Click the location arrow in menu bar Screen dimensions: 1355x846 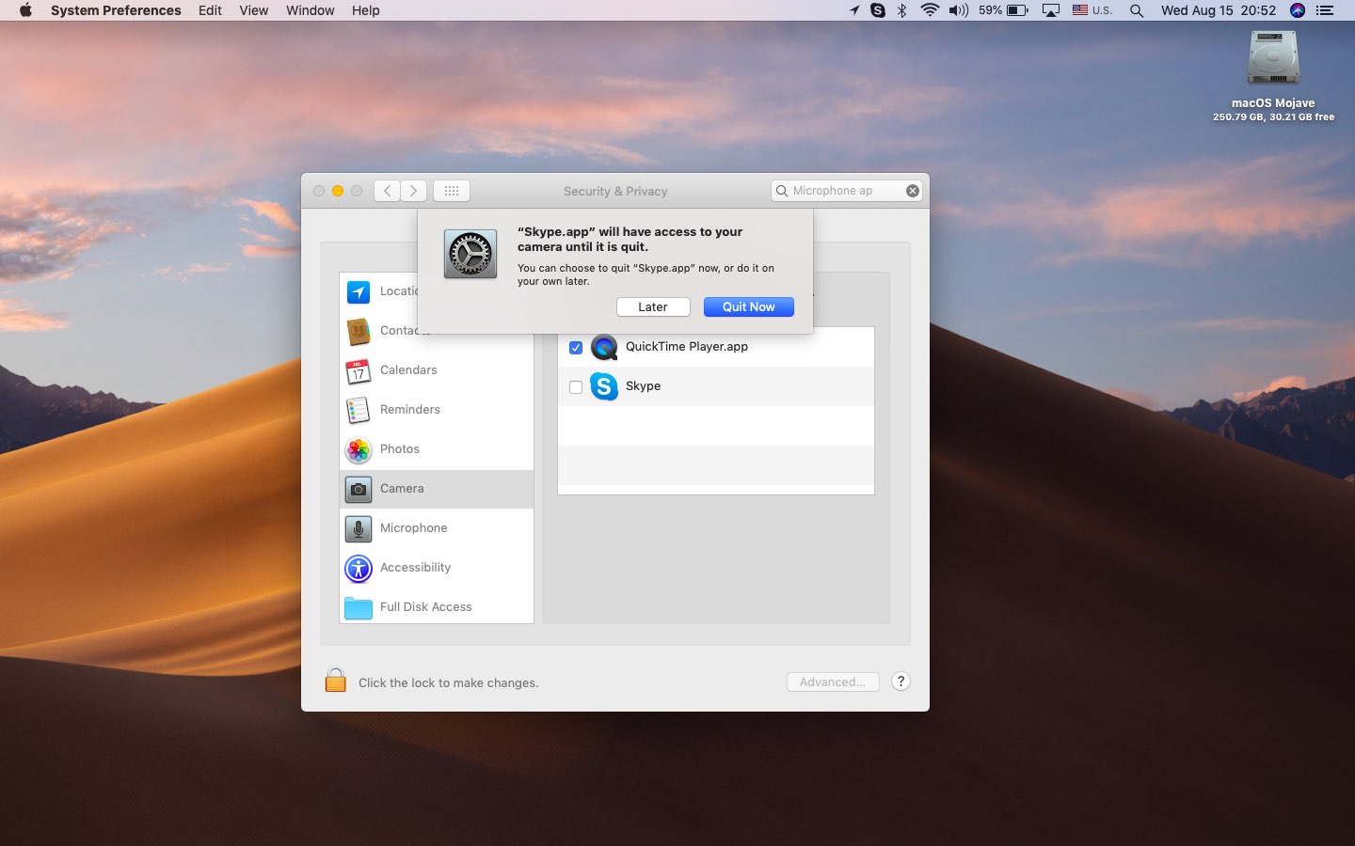coord(854,10)
